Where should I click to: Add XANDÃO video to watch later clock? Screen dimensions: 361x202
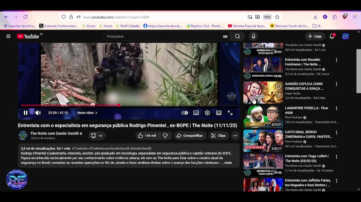[x=278, y=86]
